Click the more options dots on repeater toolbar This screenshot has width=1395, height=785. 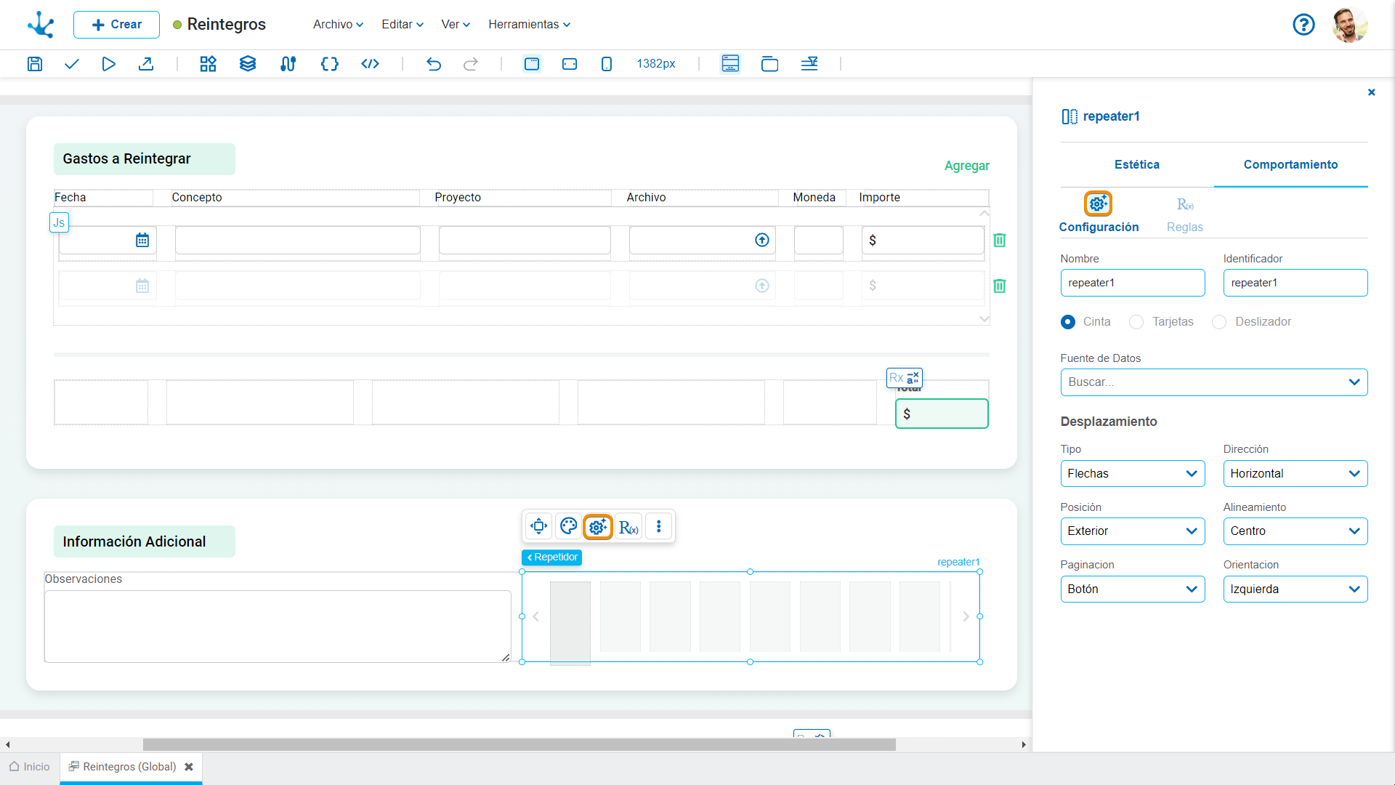(x=659, y=526)
